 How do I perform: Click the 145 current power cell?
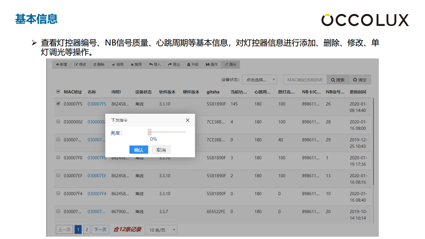pos(234,104)
